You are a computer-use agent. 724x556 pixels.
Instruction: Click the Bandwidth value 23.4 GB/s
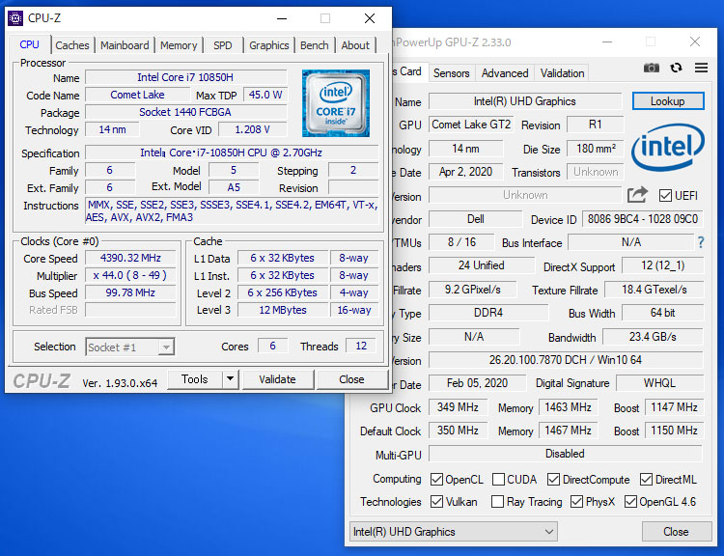pyautogui.click(x=653, y=337)
